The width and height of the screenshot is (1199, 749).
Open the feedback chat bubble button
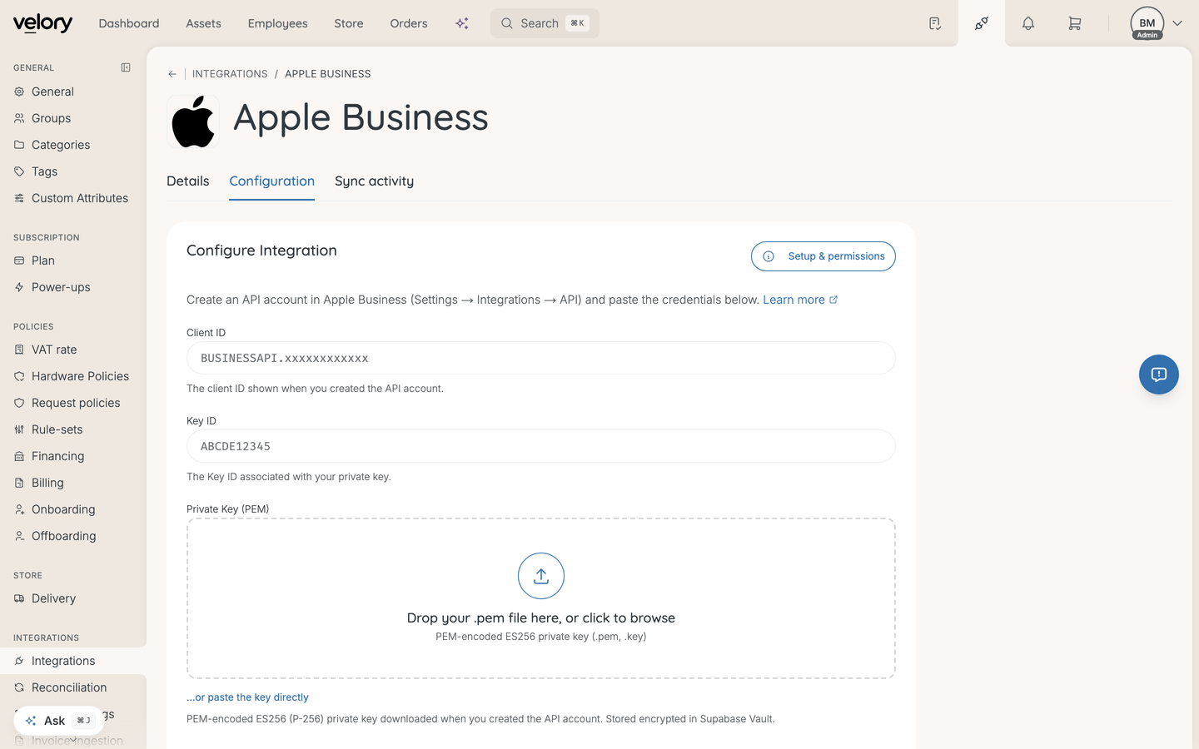pyautogui.click(x=1159, y=374)
